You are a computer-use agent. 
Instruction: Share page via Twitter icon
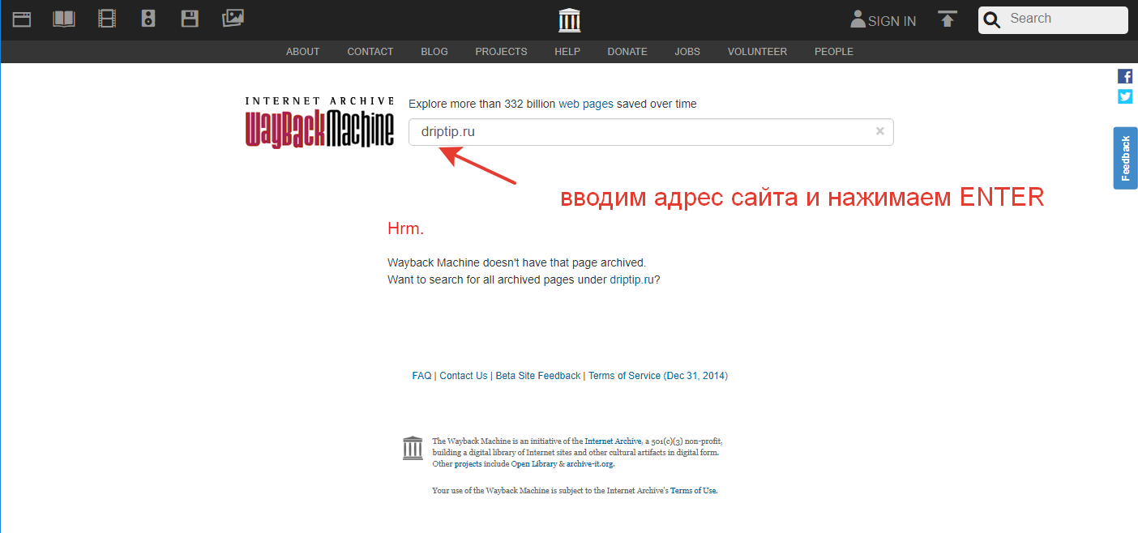click(1125, 96)
